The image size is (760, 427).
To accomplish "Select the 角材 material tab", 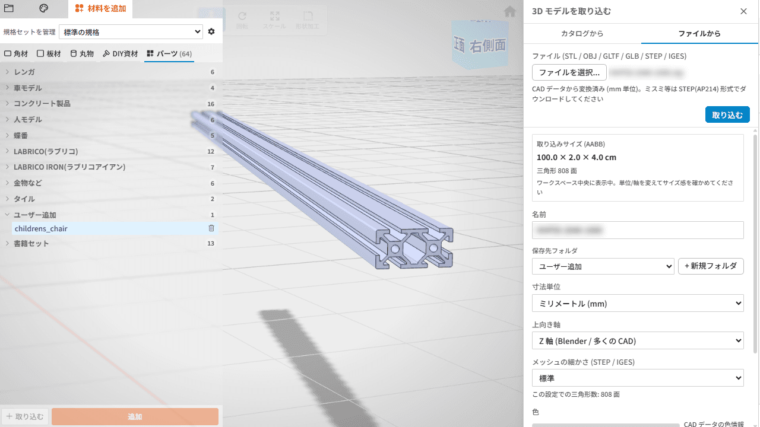I will pyautogui.click(x=17, y=54).
